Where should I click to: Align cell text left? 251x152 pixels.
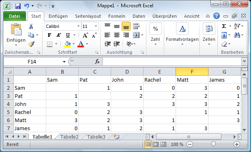tap(107, 35)
